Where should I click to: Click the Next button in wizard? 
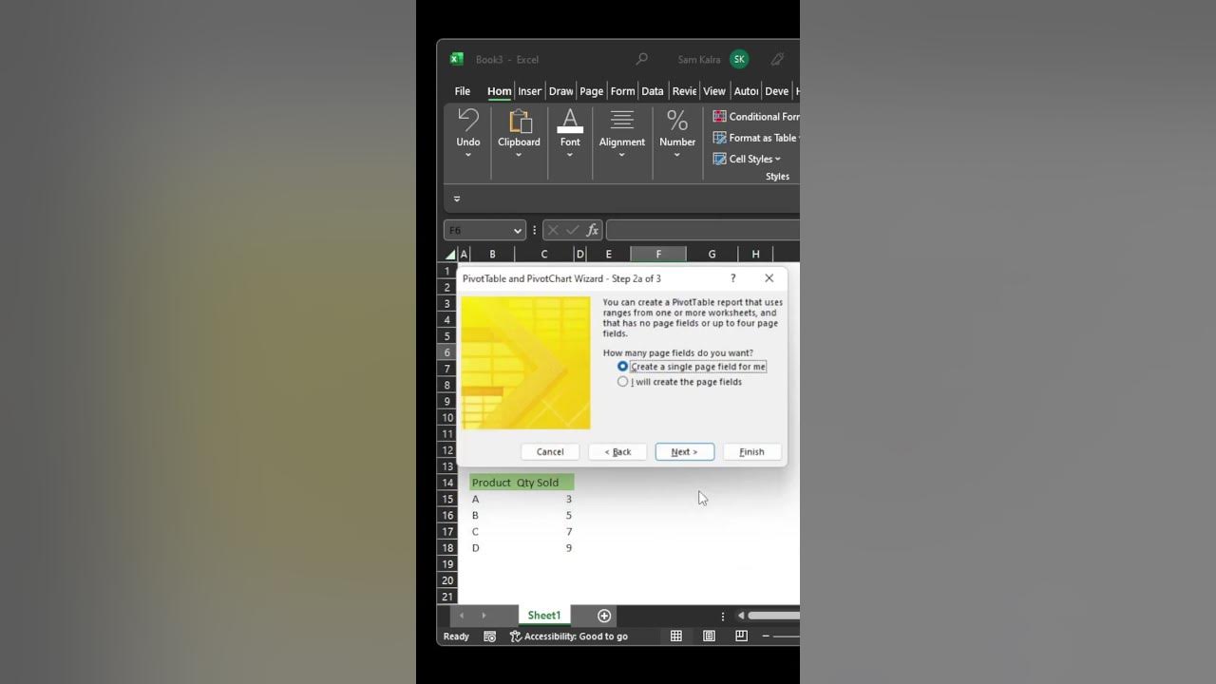click(684, 452)
